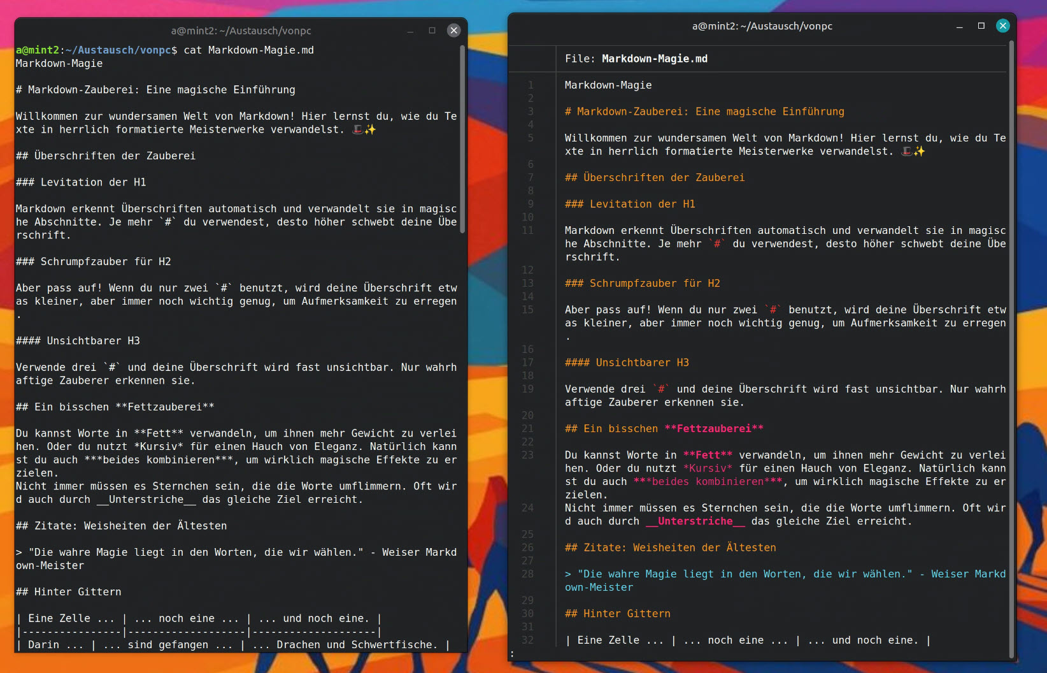Click the right terminal's title bar text
The height and width of the screenshot is (673, 1047).
[x=762, y=26]
